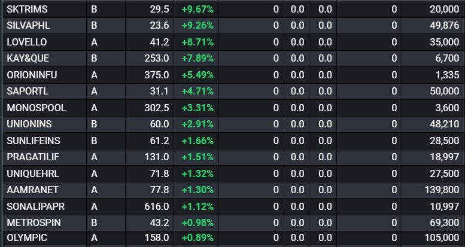Select the UNIQUEHRL symbol
Screen dimensions: 465x247
(x=32, y=173)
